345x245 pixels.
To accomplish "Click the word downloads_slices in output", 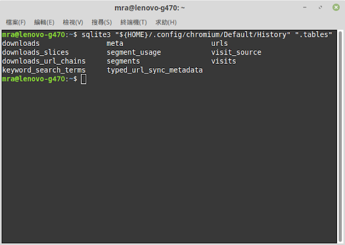I will 36,52.
